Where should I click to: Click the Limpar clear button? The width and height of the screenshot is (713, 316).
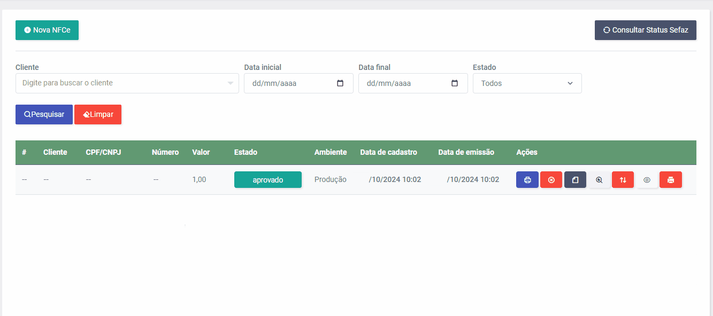click(x=98, y=114)
